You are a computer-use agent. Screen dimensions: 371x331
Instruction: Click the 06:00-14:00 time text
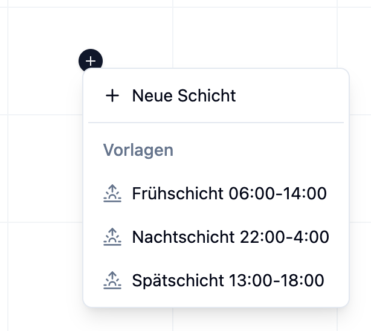278,193
